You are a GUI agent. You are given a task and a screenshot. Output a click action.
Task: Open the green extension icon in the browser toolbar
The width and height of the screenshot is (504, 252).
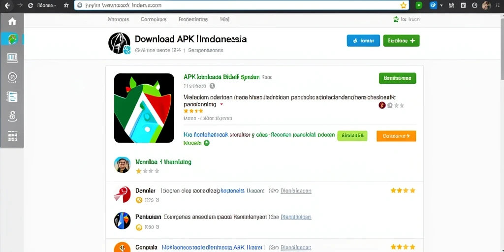(418, 5)
